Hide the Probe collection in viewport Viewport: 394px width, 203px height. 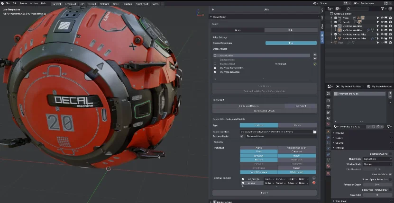(382, 18)
